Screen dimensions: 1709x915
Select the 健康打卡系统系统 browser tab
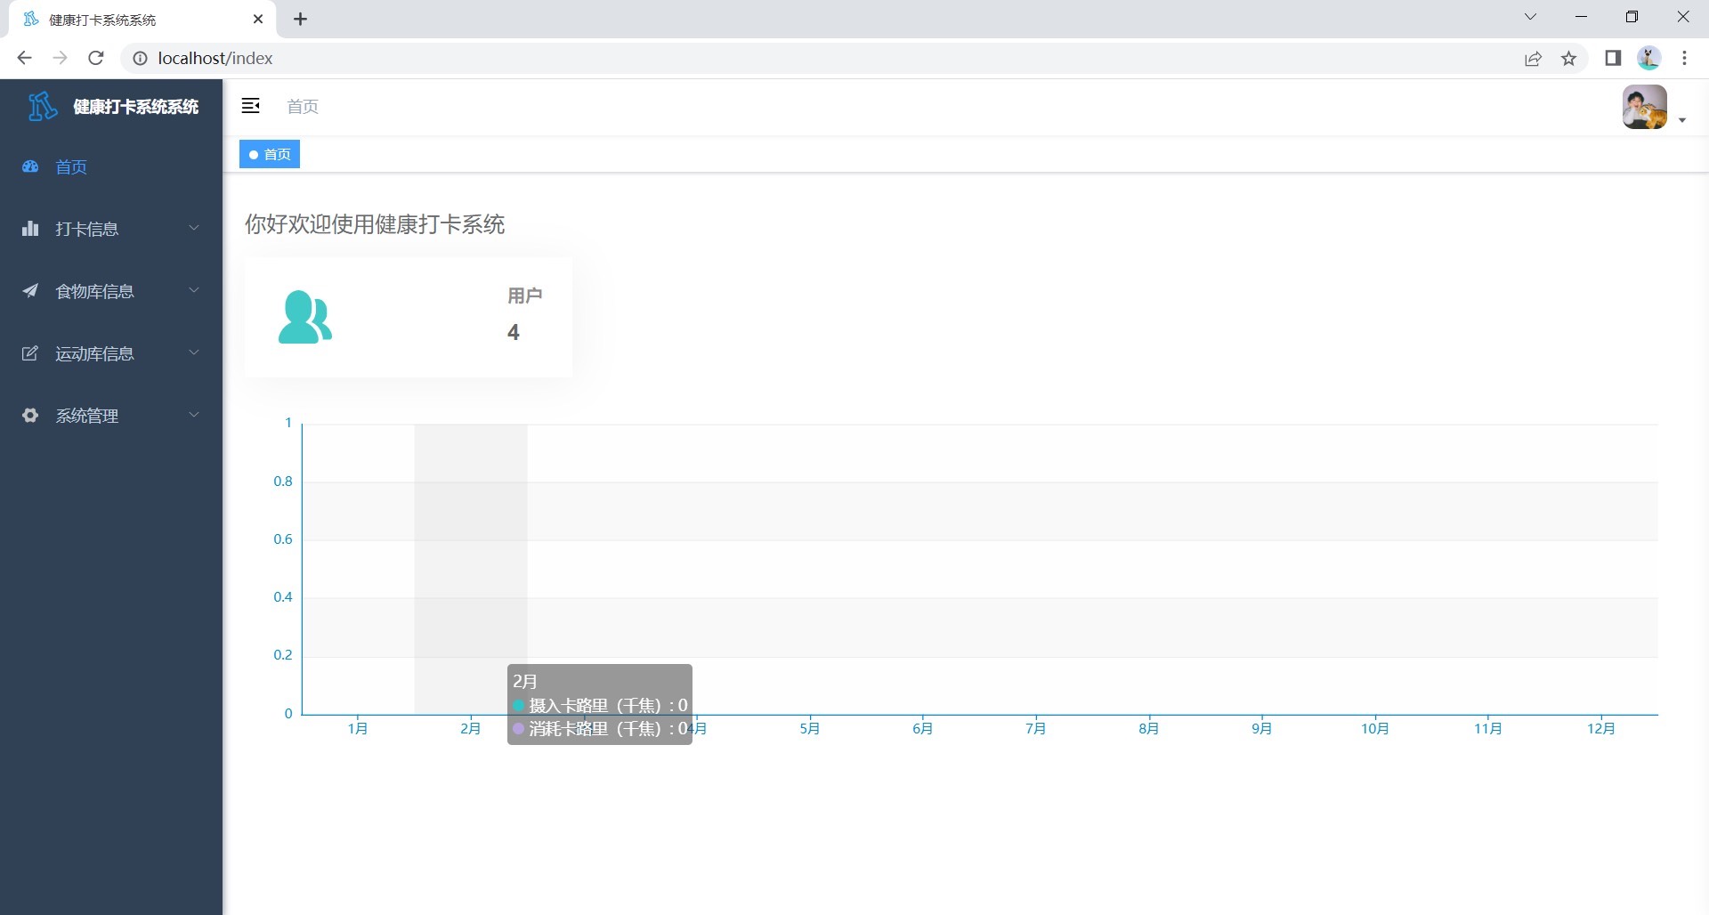pyautogui.click(x=142, y=19)
